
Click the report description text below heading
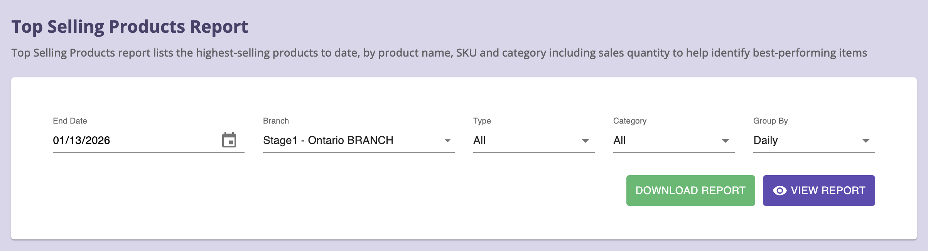coord(439,53)
